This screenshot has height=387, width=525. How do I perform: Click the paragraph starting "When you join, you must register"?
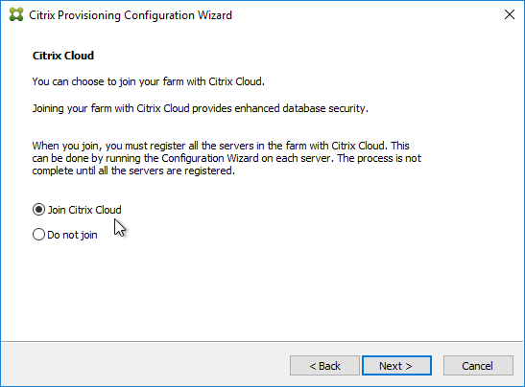pos(227,158)
